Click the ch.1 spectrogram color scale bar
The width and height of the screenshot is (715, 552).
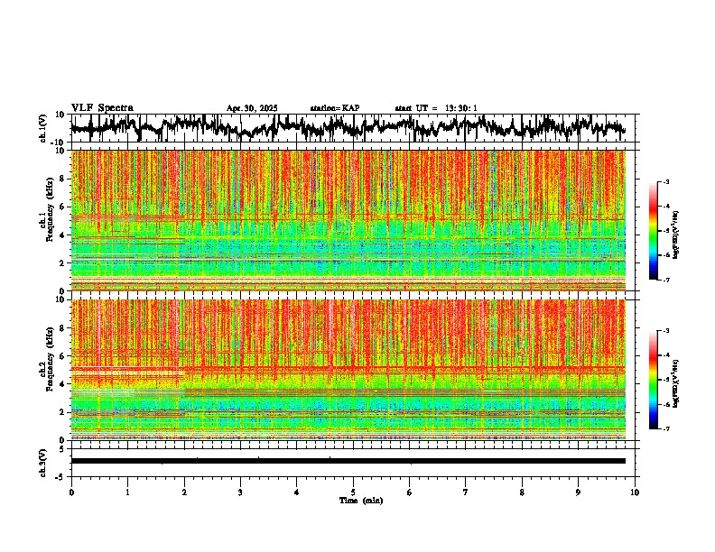pos(653,231)
